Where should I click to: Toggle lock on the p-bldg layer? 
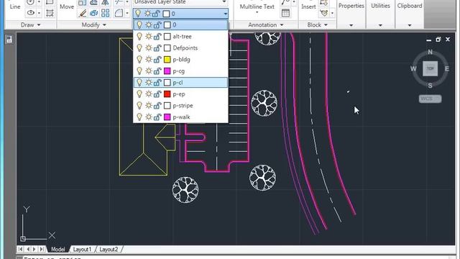click(x=157, y=60)
